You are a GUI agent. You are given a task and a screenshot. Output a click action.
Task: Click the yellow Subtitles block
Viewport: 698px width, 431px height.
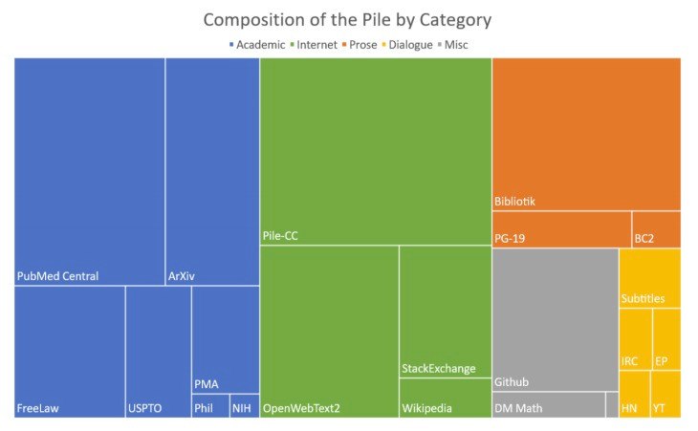[649, 277]
